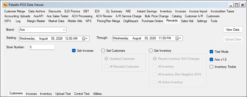
Task: Switch to the AceAPI tab
Action: tap(38, 16)
